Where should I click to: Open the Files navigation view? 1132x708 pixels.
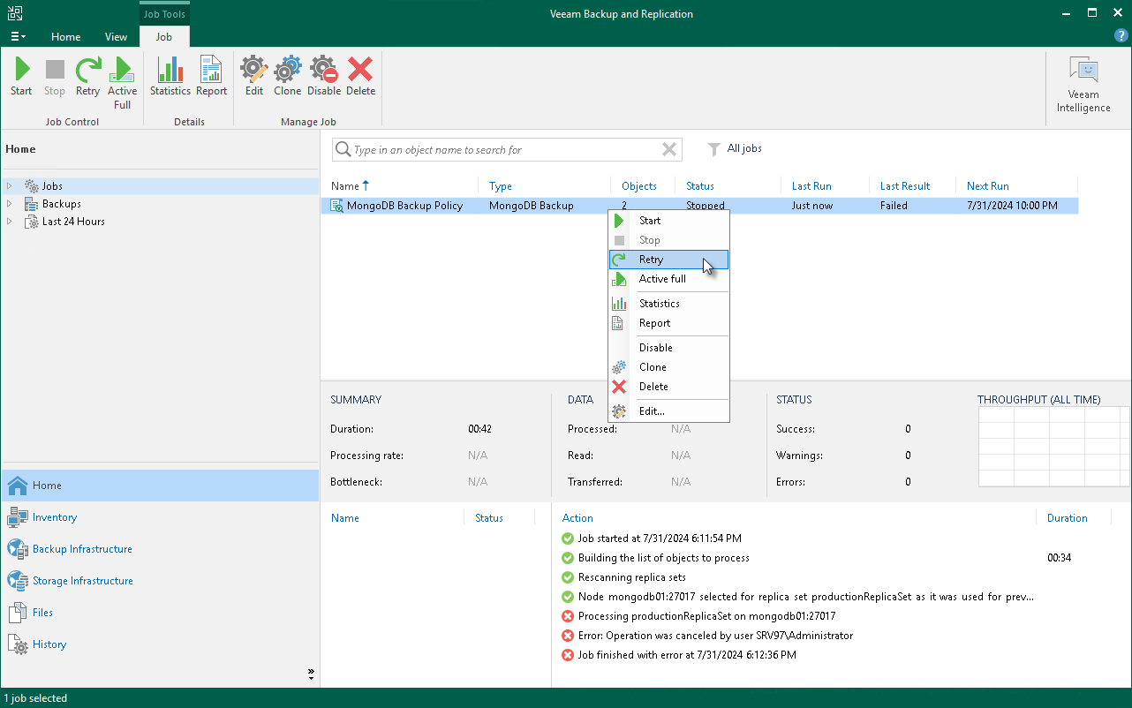click(x=160, y=613)
